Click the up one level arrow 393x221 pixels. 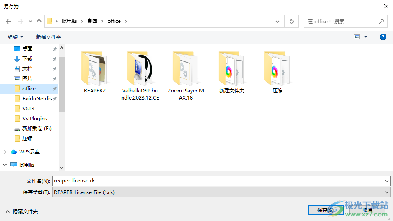point(39,21)
